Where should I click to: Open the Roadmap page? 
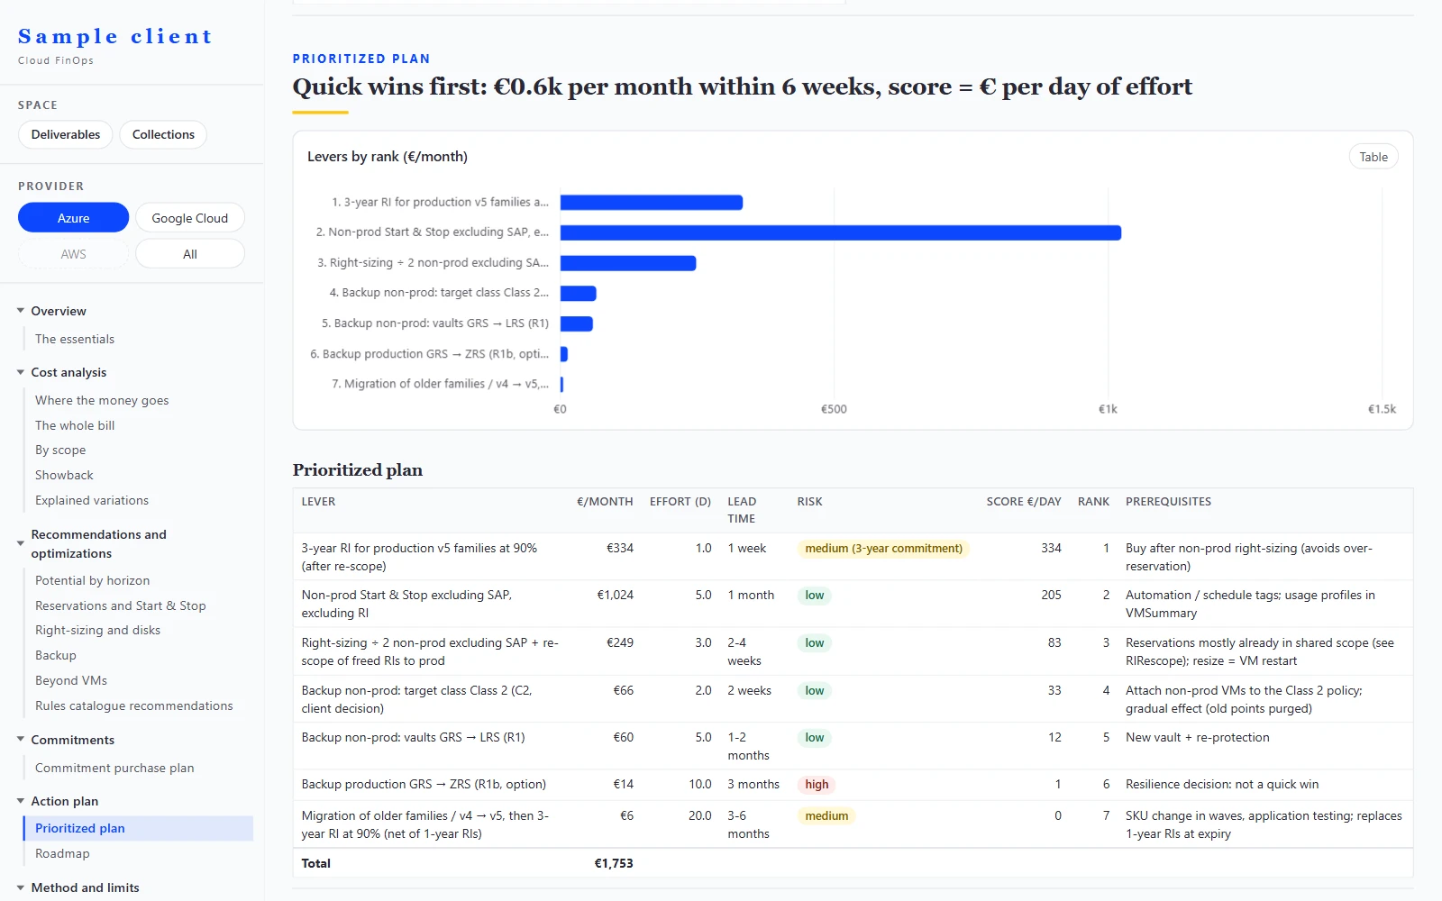62,853
